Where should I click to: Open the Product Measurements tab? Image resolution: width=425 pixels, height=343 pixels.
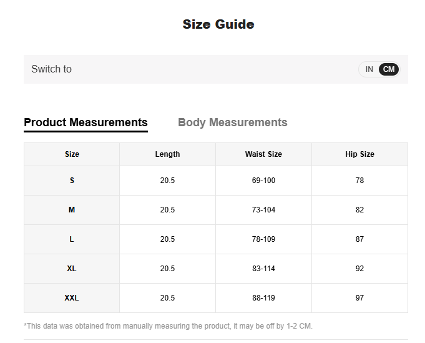pos(85,122)
